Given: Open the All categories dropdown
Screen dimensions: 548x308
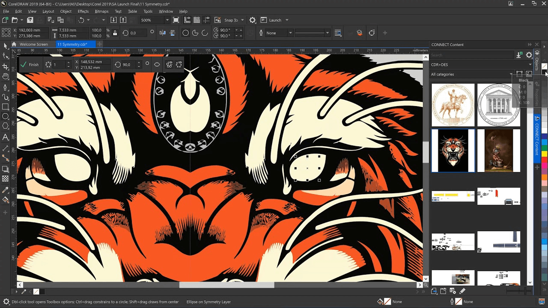Looking at the screenshot, I should [x=472, y=74].
